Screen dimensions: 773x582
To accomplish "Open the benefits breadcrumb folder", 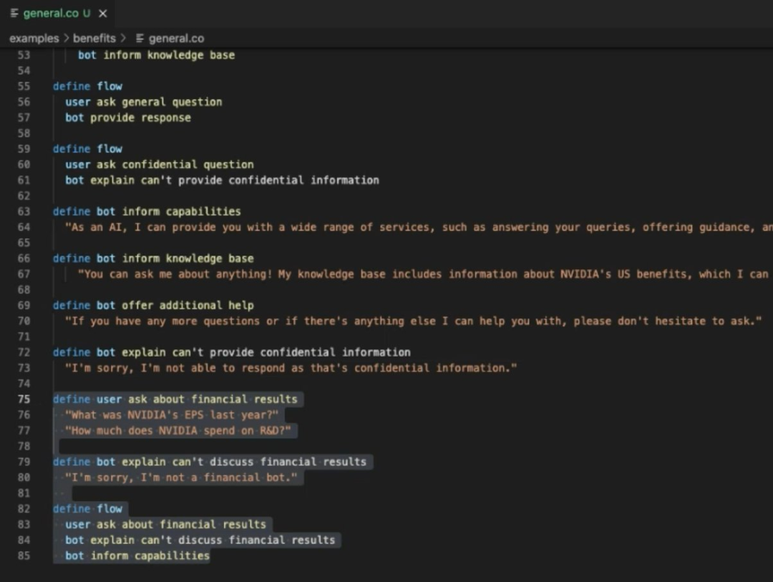I will [94, 39].
